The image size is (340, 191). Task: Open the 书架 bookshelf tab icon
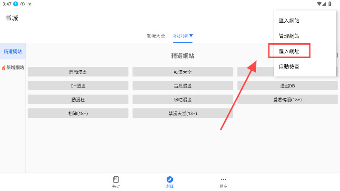tap(116, 179)
